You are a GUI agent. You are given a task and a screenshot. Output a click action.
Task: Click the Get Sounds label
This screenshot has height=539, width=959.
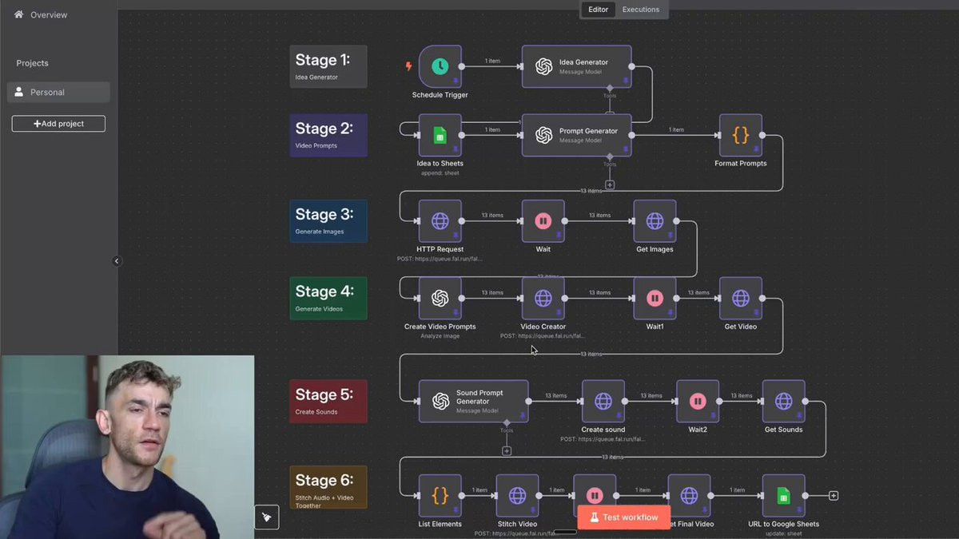point(784,430)
